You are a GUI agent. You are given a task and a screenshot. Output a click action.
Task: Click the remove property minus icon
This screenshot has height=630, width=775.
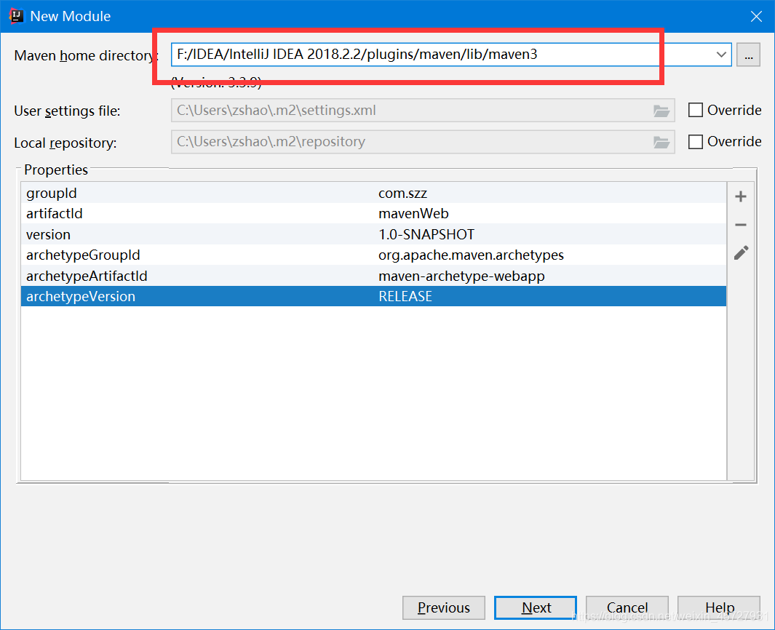pyautogui.click(x=740, y=225)
